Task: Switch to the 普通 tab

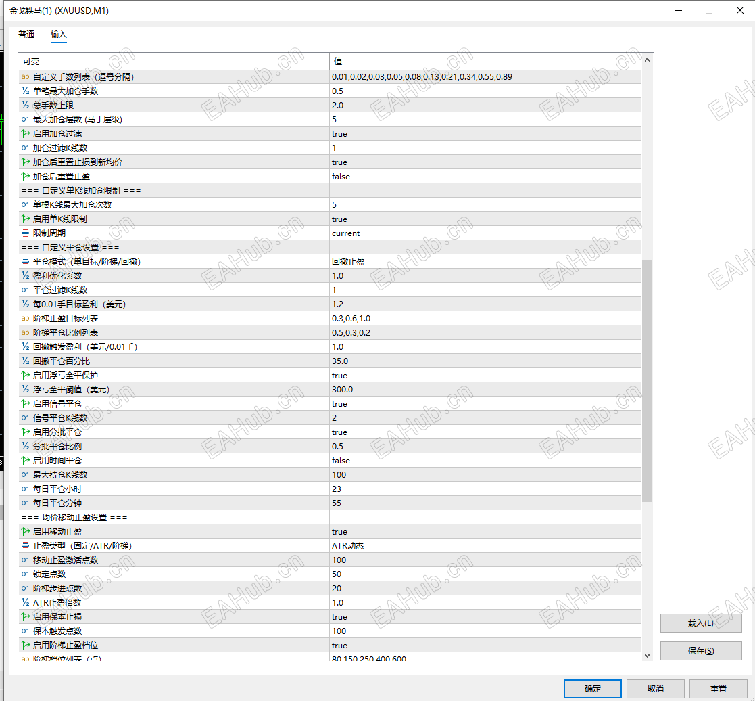Action: pos(26,35)
